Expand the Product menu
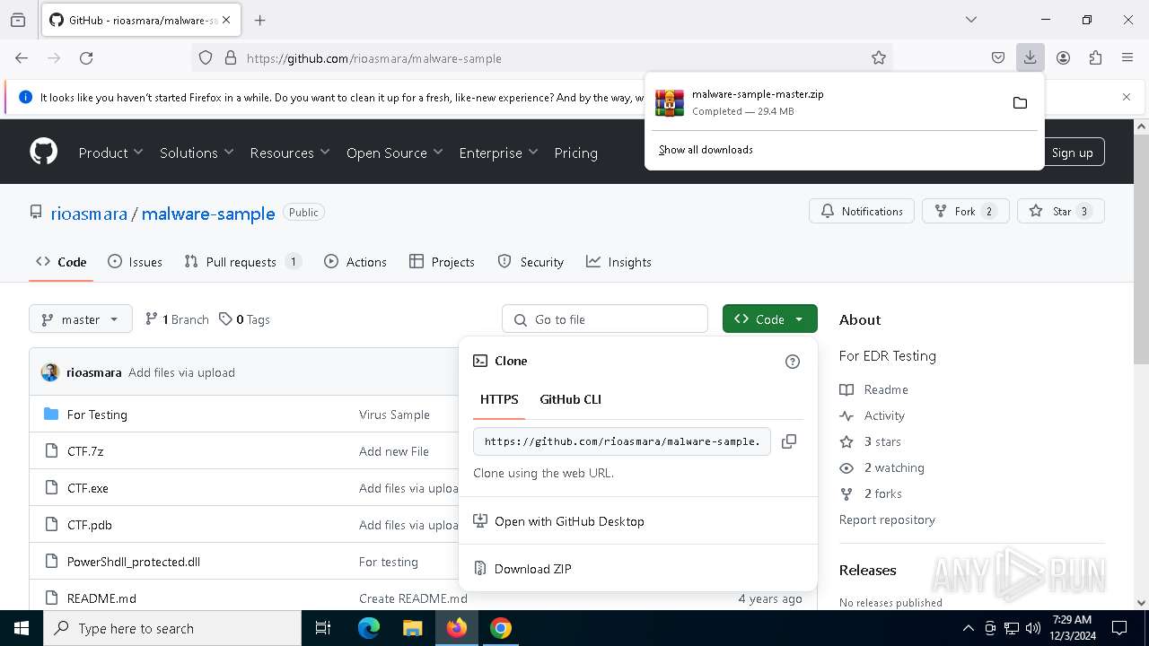Image resolution: width=1149 pixels, height=646 pixels. pyautogui.click(x=110, y=153)
